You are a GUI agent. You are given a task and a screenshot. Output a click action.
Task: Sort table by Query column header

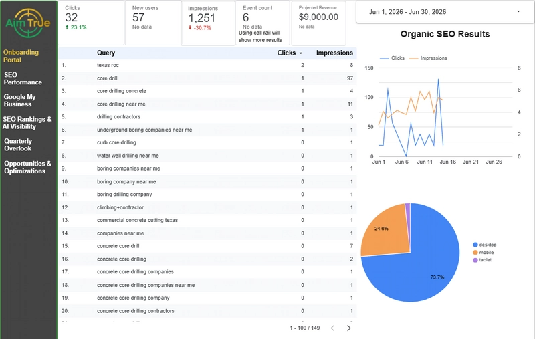(106, 53)
